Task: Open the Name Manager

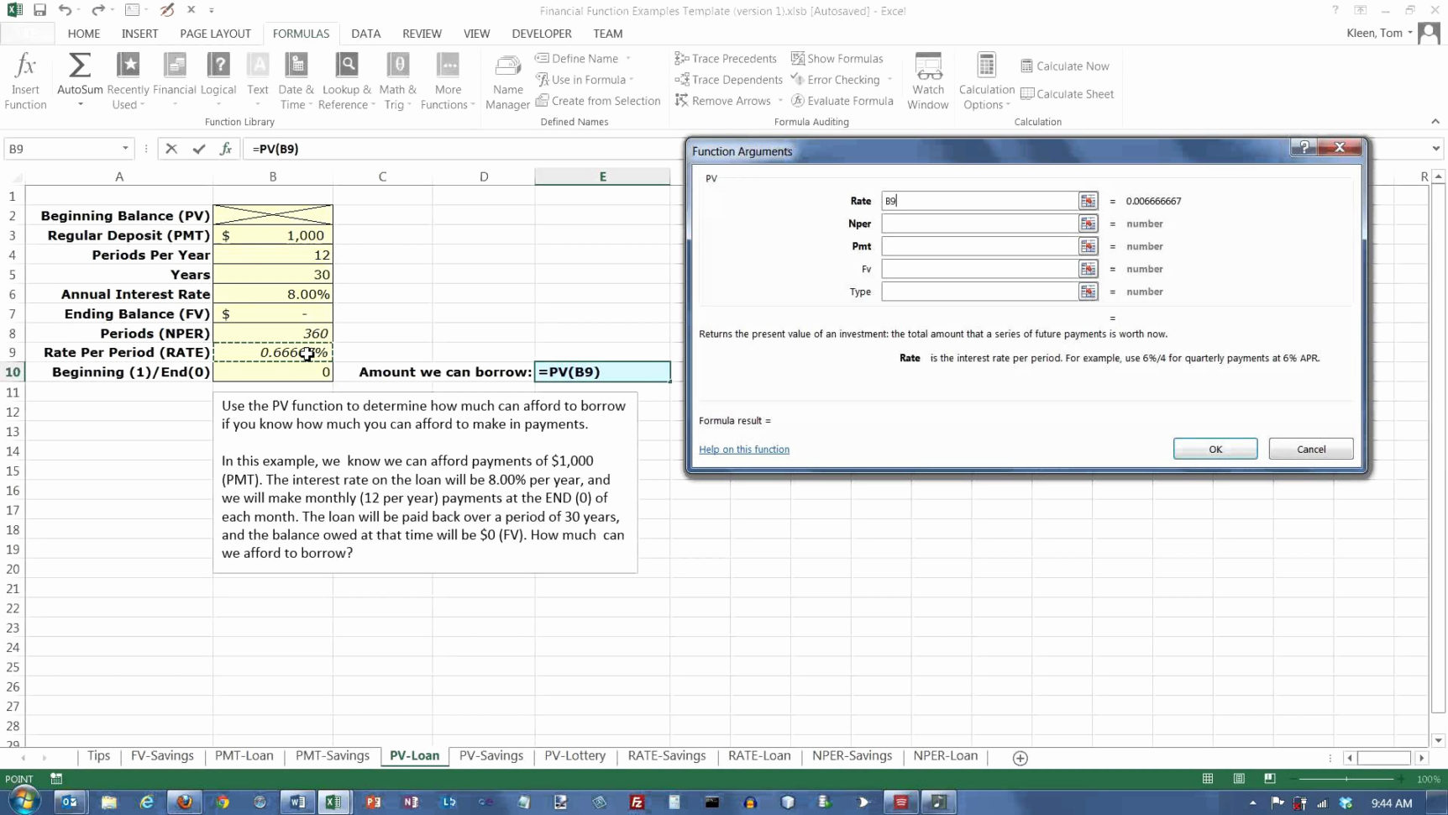Action: tap(507, 81)
